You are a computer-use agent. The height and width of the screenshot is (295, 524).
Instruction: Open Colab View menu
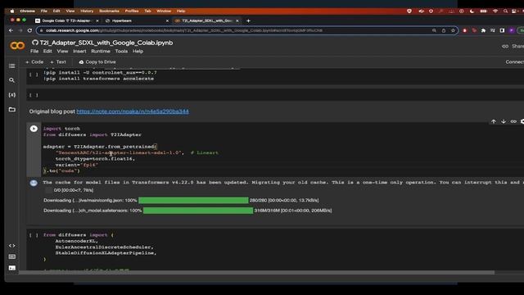point(62,51)
